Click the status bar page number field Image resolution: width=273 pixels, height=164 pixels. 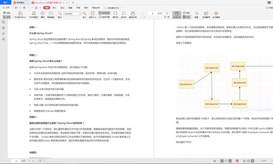click(16, 161)
